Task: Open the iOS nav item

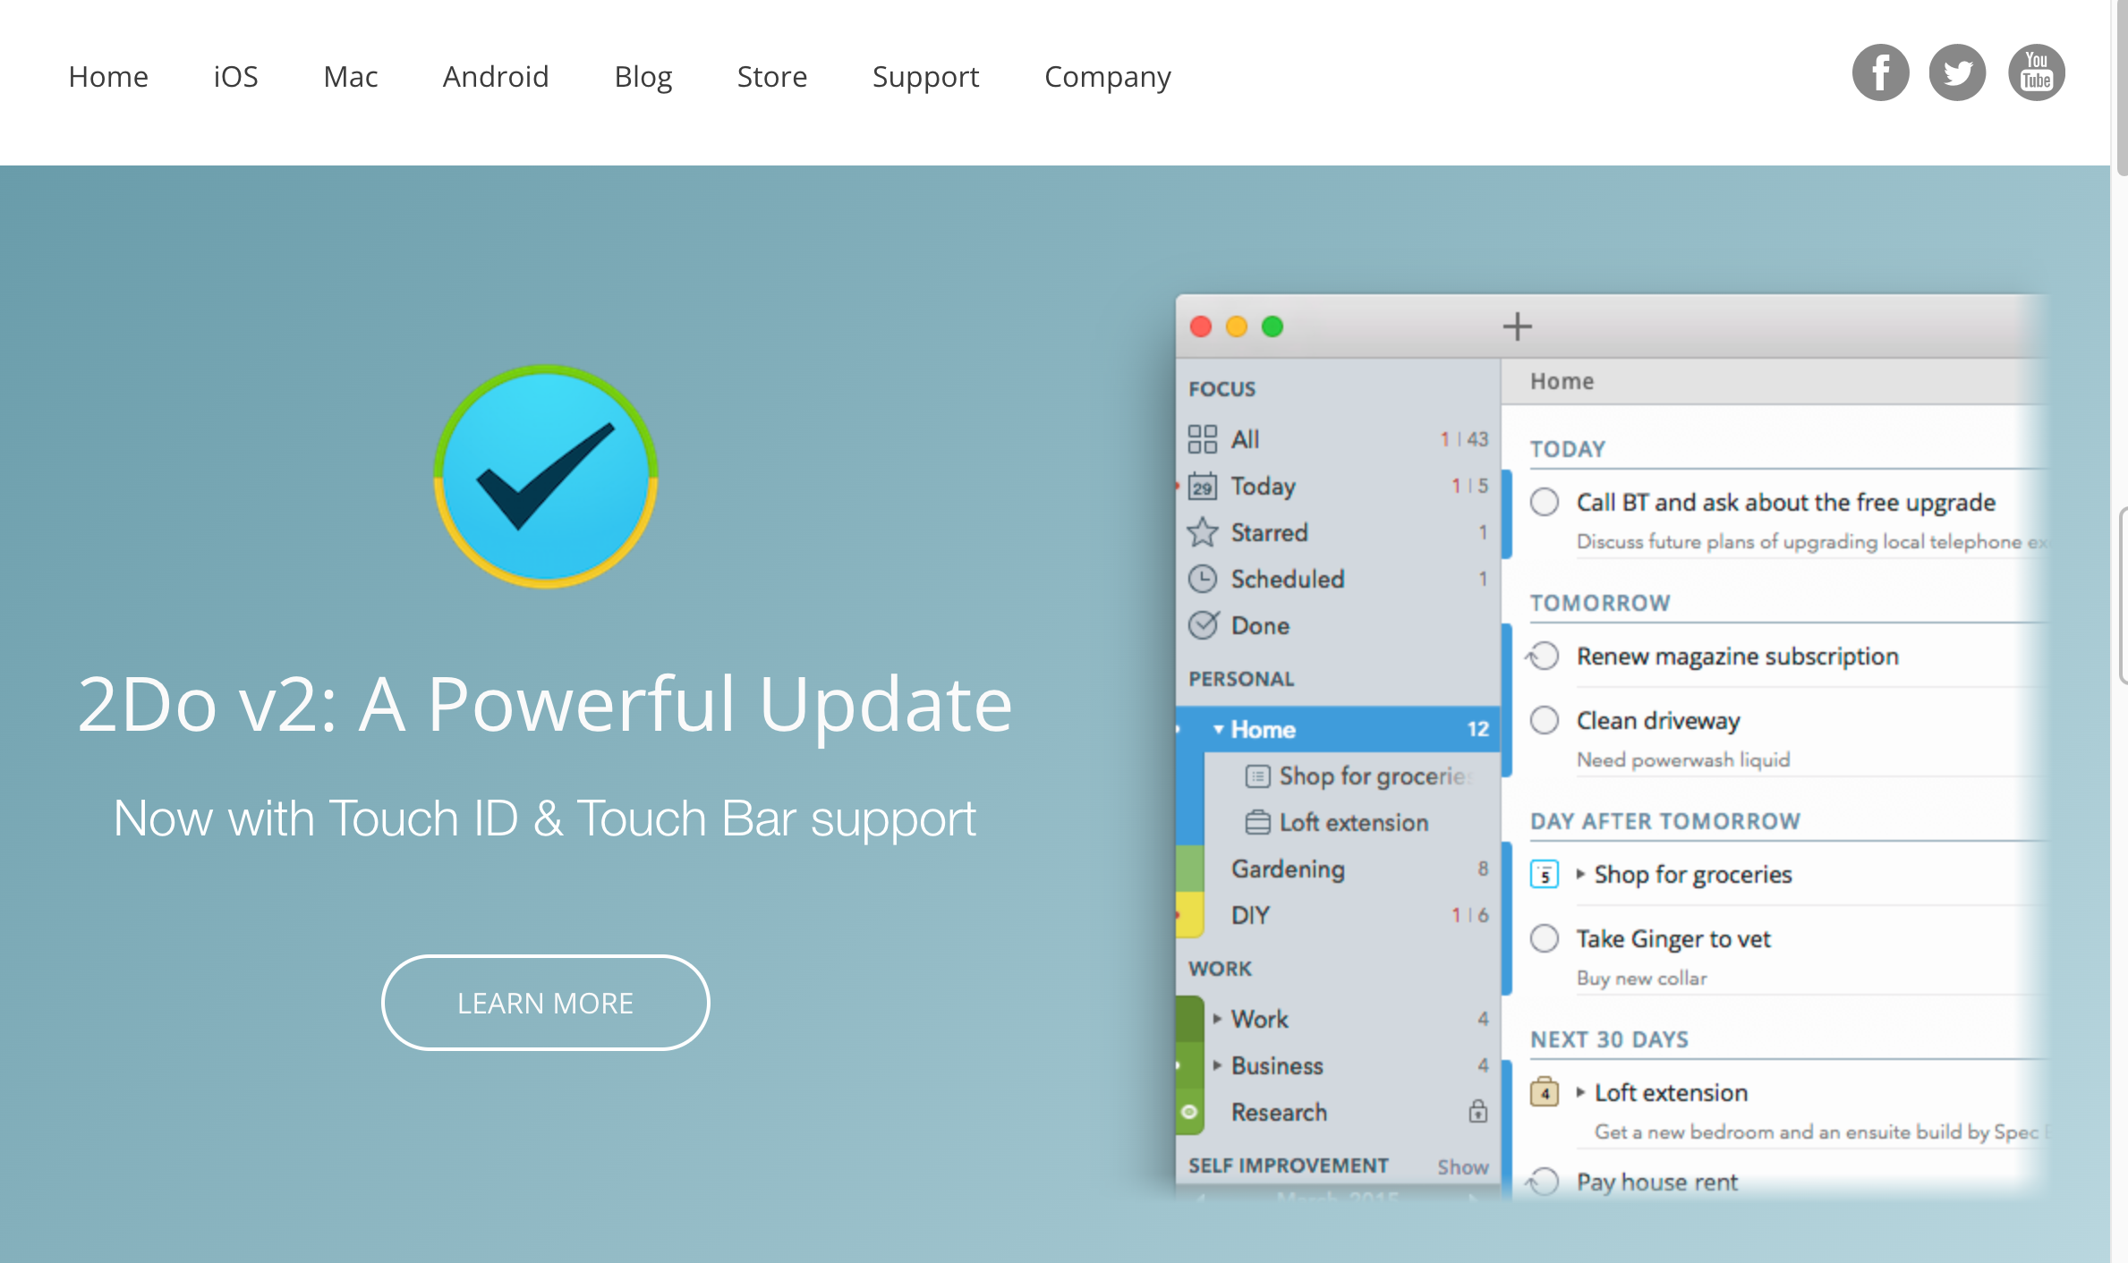Action: [235, 77]
